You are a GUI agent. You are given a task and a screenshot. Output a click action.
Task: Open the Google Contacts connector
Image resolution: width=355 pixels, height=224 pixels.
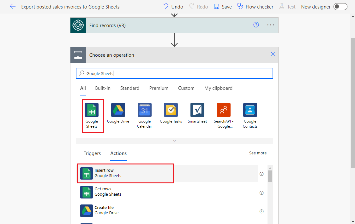(x=250, y=110)
